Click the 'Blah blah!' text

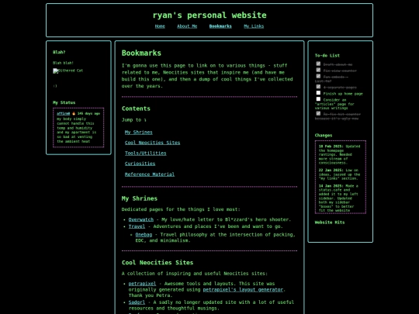pyautogui.click(x=63, y=63)
